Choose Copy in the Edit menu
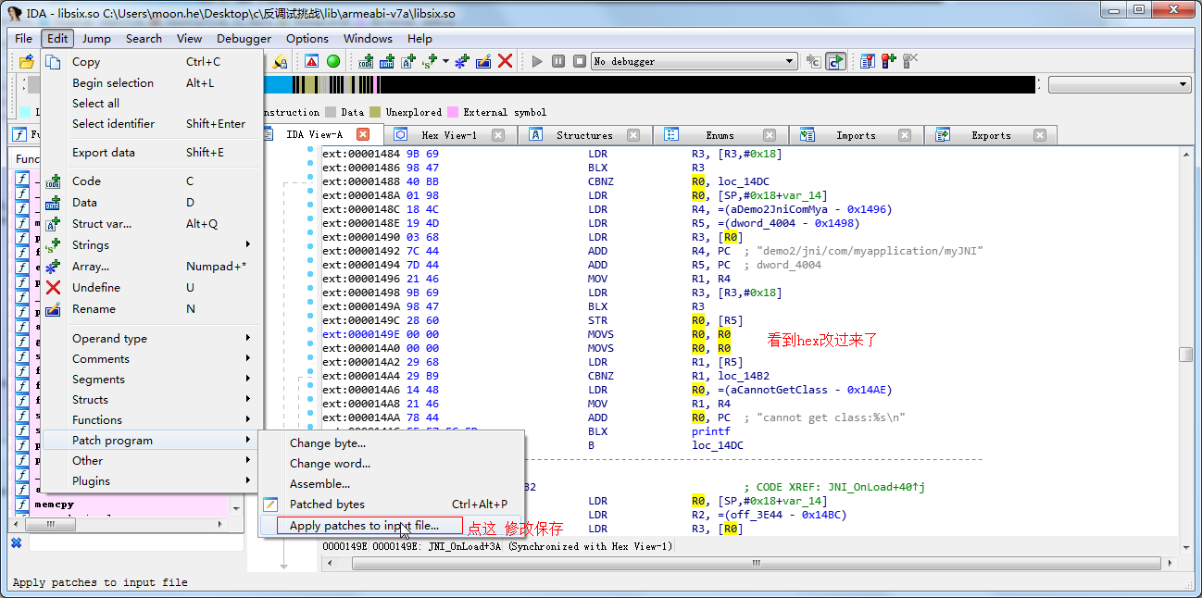The image size is (1202, 598). [152, 62]
